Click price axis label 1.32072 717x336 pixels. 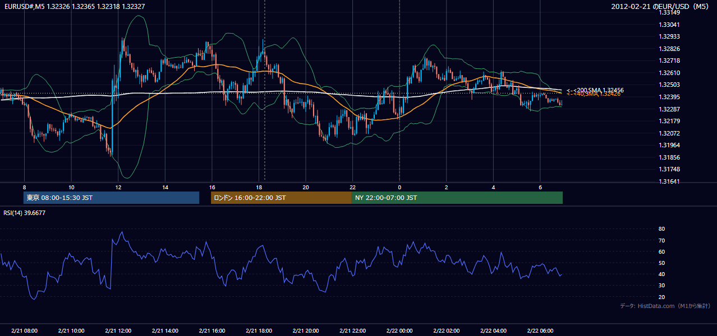(670, 133)
